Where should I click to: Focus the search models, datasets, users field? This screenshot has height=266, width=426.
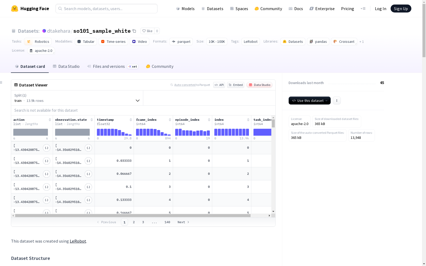(106, 9)
